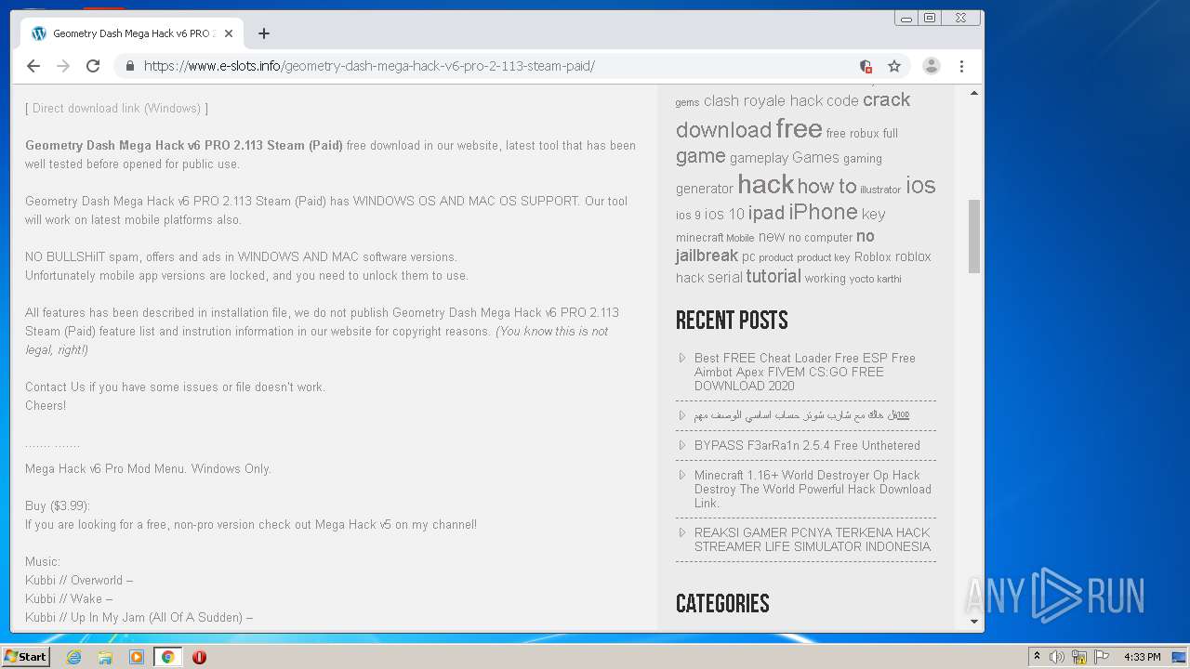Open the 'minecraft' tag link
The height and width of the screenshot is (669, 1190).
click(x=699, y=238)
